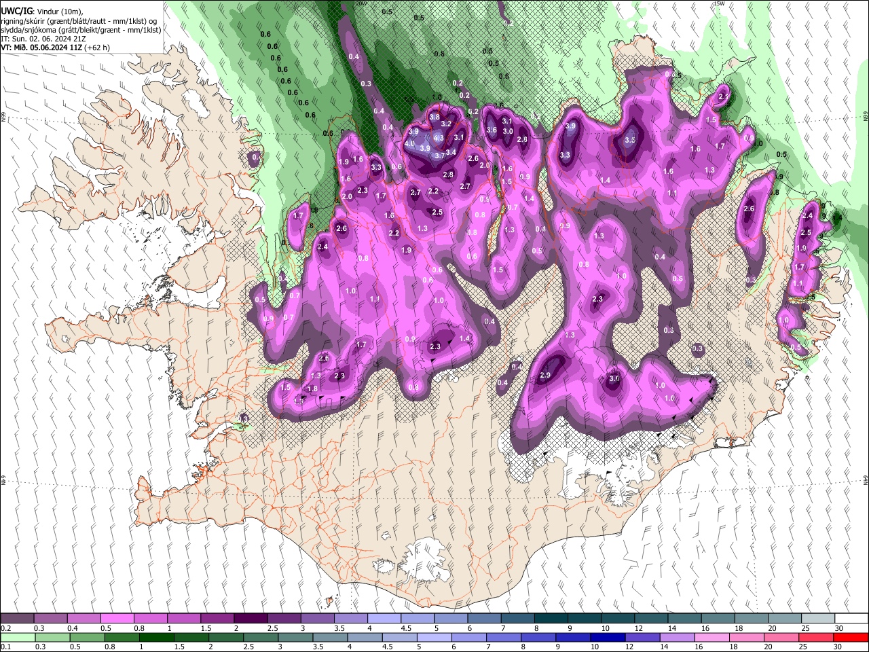Click the '(+62 h)' forecast offset text

pos(97,48)
